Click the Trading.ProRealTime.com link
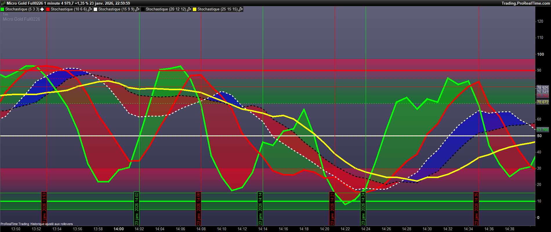 [x=525, y=3]
